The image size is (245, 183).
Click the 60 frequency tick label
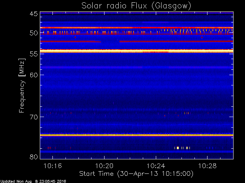click(x=34, y=75)
